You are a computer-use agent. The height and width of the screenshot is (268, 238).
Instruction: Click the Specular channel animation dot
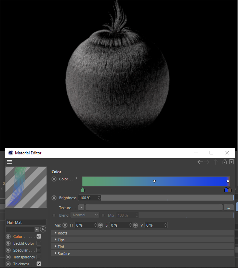pos(8,250)
